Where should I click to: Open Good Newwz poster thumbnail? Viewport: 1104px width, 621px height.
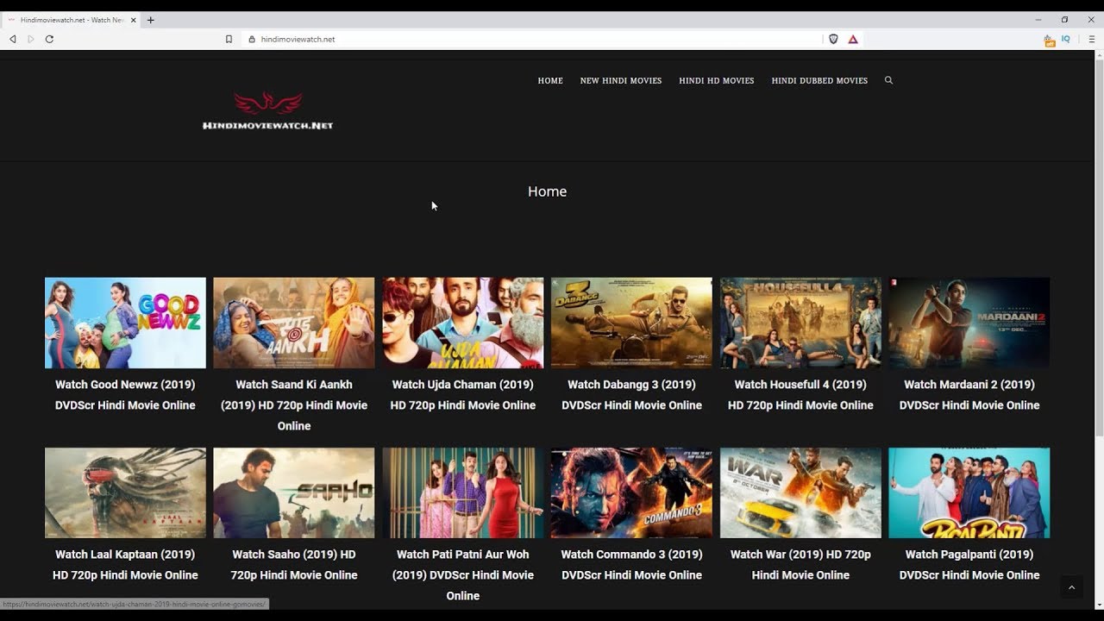click(125, 323)
